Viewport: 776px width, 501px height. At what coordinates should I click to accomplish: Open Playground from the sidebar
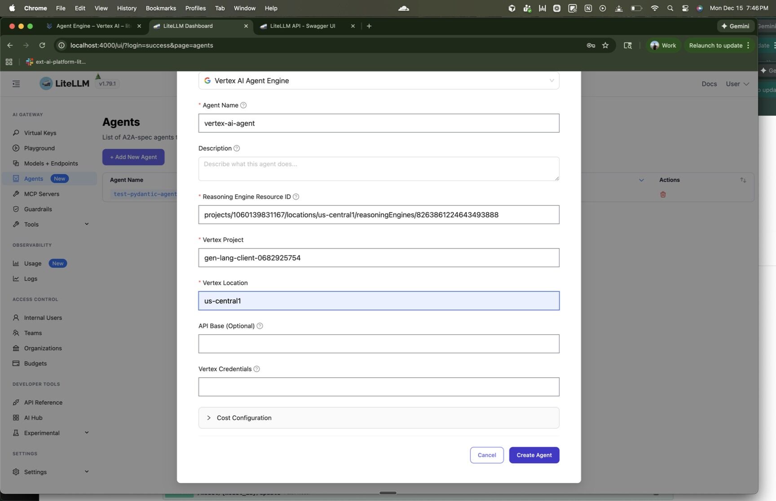point(39,148)
